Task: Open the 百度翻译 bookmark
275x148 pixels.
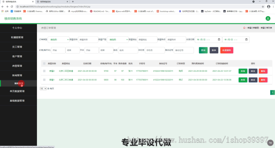Action: [x=16, y=11]
